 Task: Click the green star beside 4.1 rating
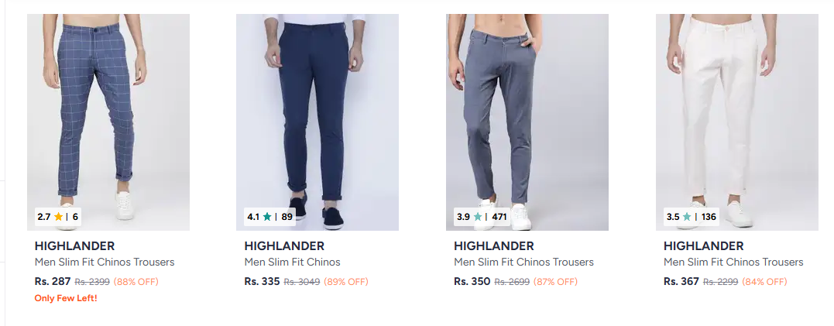click(267, 217)
